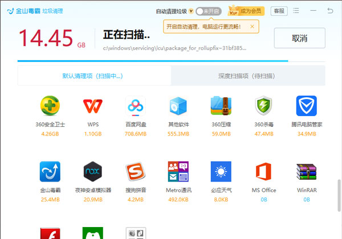
Task: Select the green app icon in the bottom row
Action: pos(93,233)
